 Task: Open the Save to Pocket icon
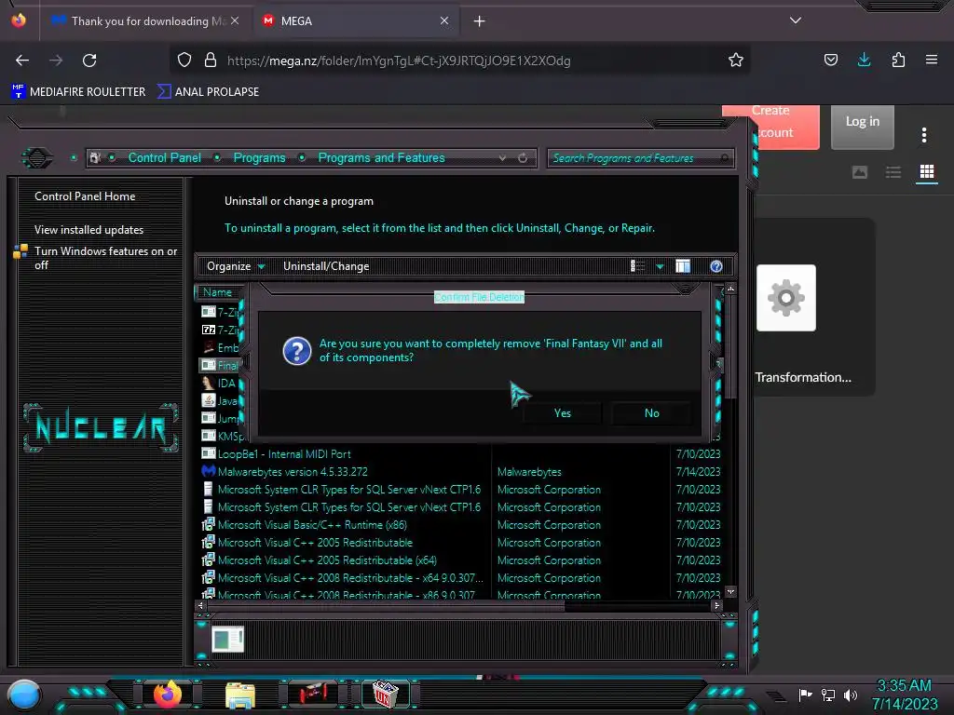click(x=830, y=60)
